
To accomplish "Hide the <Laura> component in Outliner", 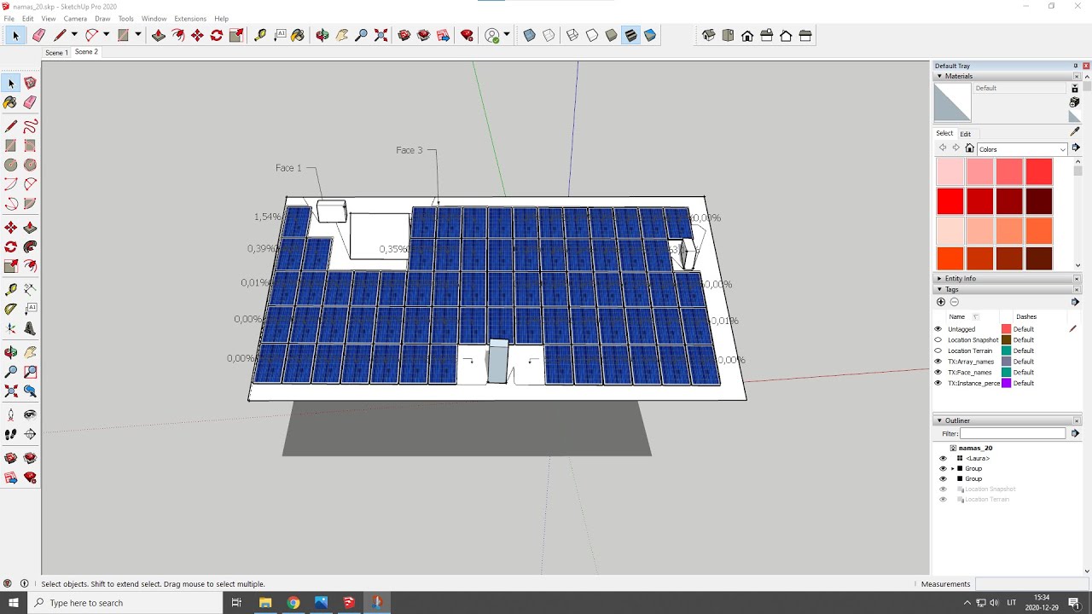I will pyautogui.click(x=943, y=458).
